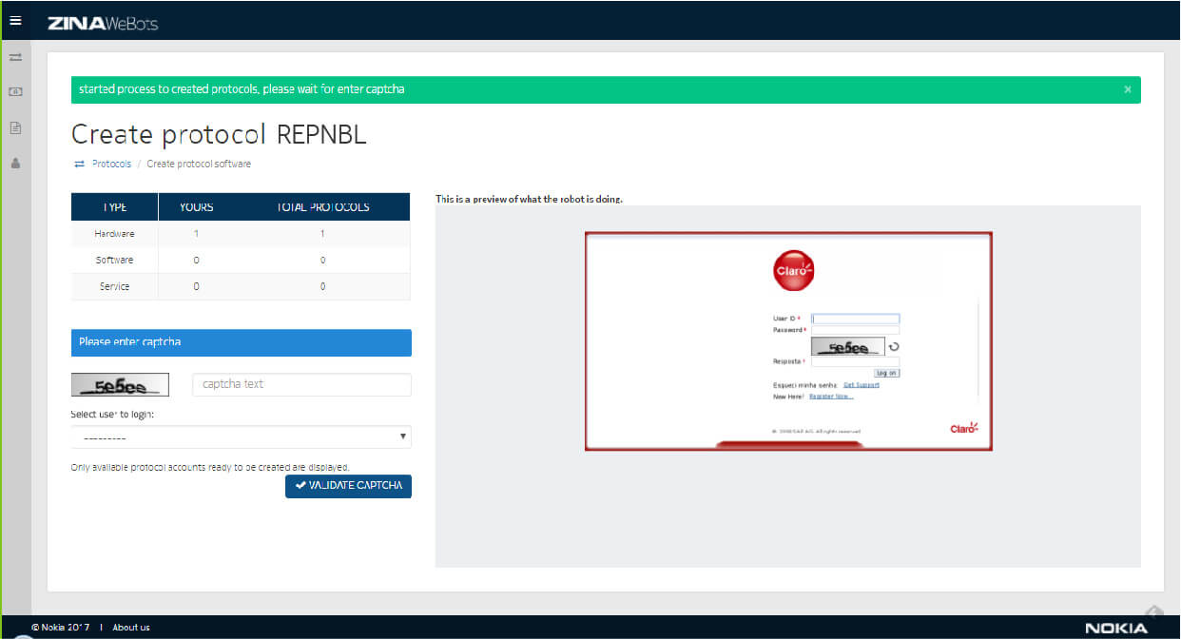1181x640 pixels.
Task: Focus the captcha text input field
Action: coord(301,384)
